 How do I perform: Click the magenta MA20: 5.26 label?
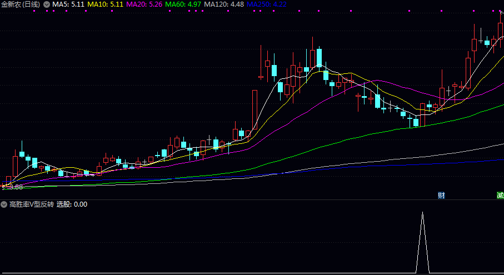[144, 4]
